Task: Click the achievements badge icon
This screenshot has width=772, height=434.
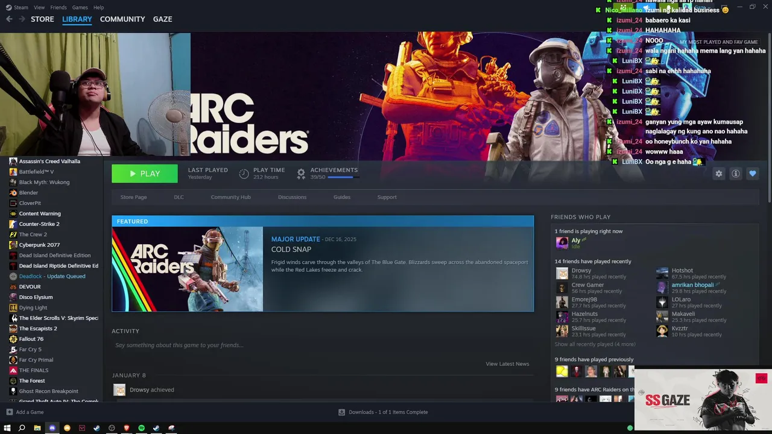Action: click(301, 174)
